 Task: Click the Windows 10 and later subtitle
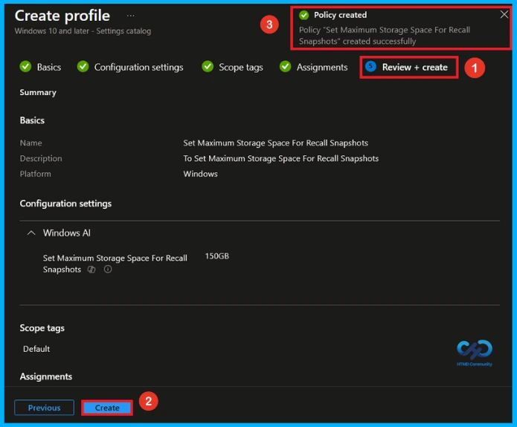point(83,31)
